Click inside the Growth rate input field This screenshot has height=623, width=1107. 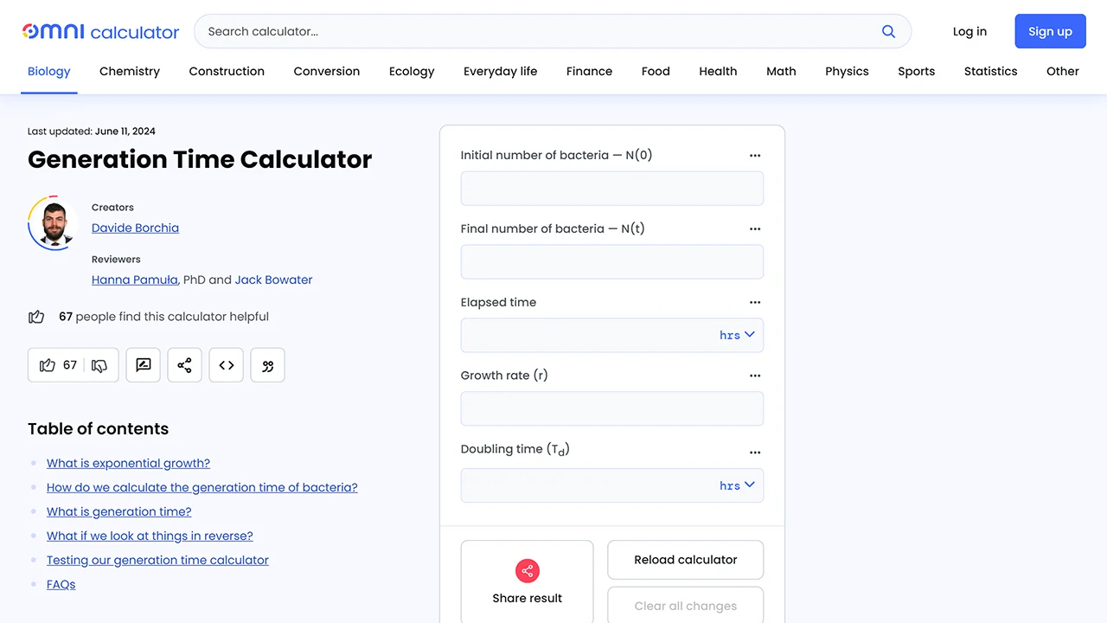pyautogui.click(x=611, y=408)
